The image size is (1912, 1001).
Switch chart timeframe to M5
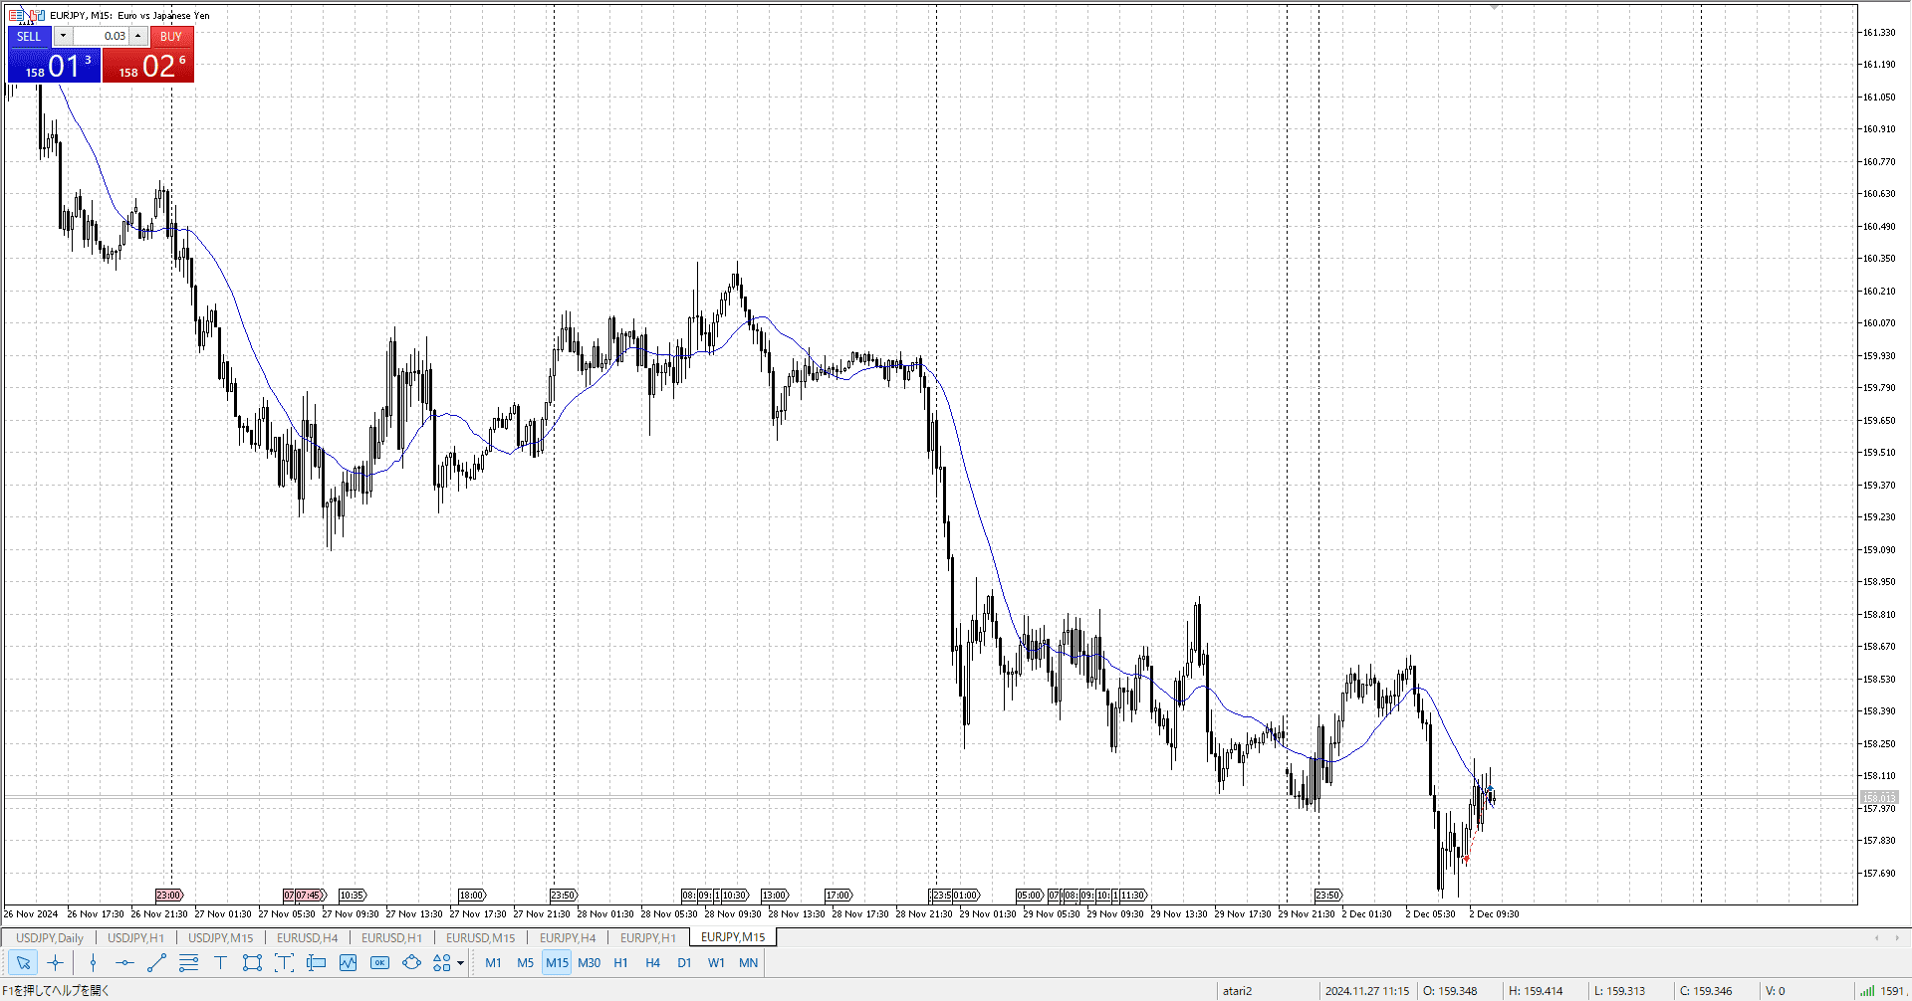click(x=525, y=962)
